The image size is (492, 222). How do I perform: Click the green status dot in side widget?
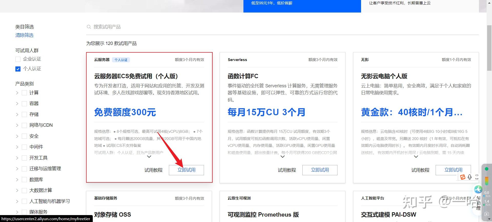pyautogui.click(x=487, y=169)
